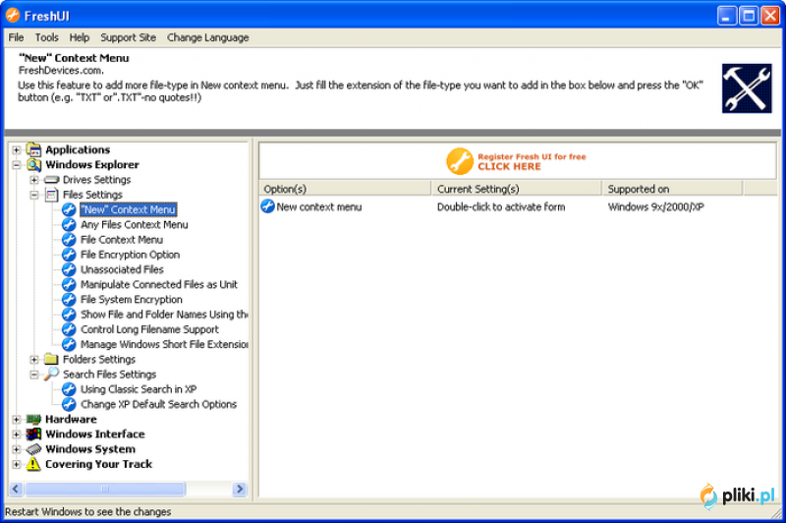The height and width of the screenshot is (523, 786).
Task: Click the hammer and wrench tools image
Action: tap(747, 88)
